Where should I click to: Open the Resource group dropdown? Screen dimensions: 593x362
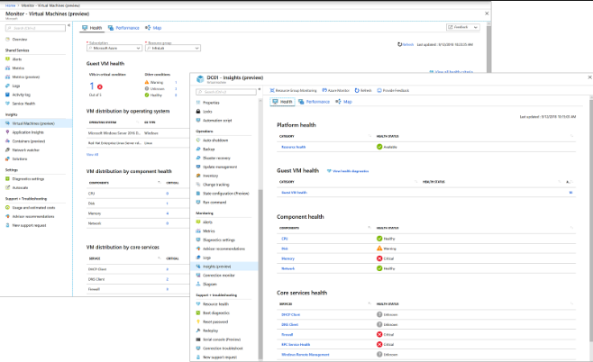coord(173,49)
